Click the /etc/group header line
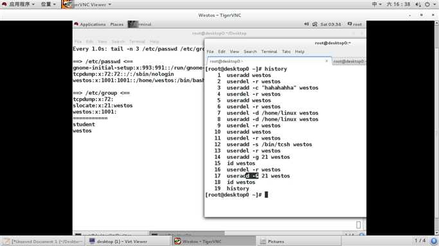Image resolution: width=439 pixels, height=246 pixels. (101, 93)
